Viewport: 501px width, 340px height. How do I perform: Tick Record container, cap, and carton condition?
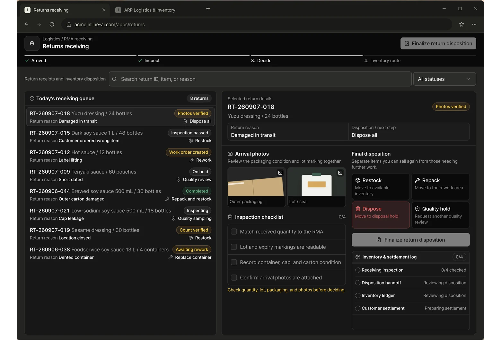[234, 262]
